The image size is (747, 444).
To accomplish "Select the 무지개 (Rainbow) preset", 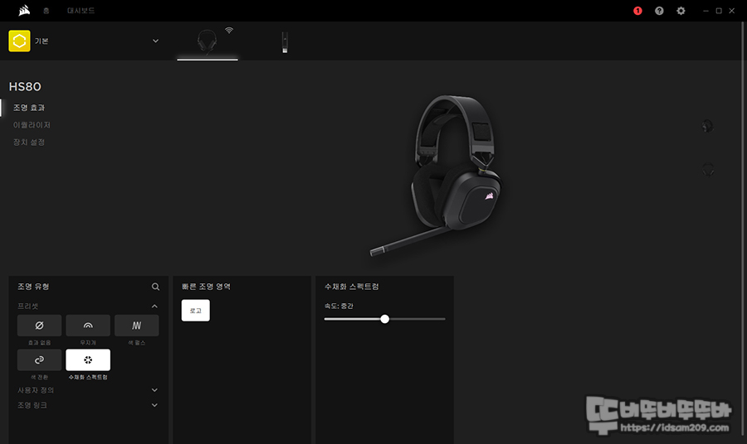I will point(88,326).
